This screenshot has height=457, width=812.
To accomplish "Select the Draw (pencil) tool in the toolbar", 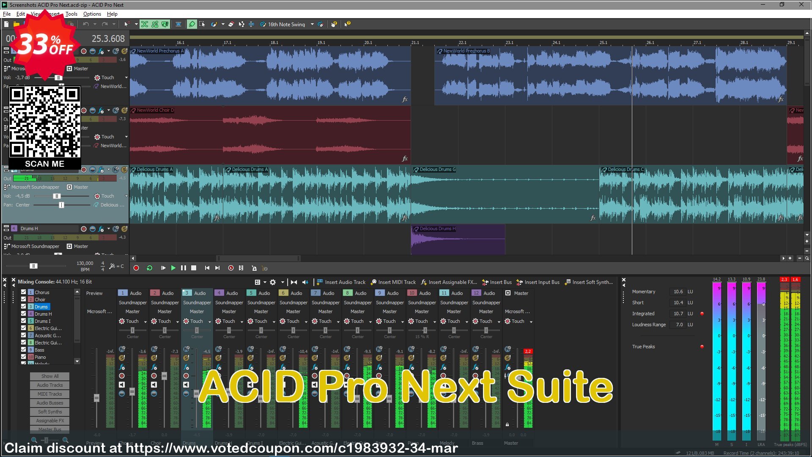I will (x=192, y=24).
